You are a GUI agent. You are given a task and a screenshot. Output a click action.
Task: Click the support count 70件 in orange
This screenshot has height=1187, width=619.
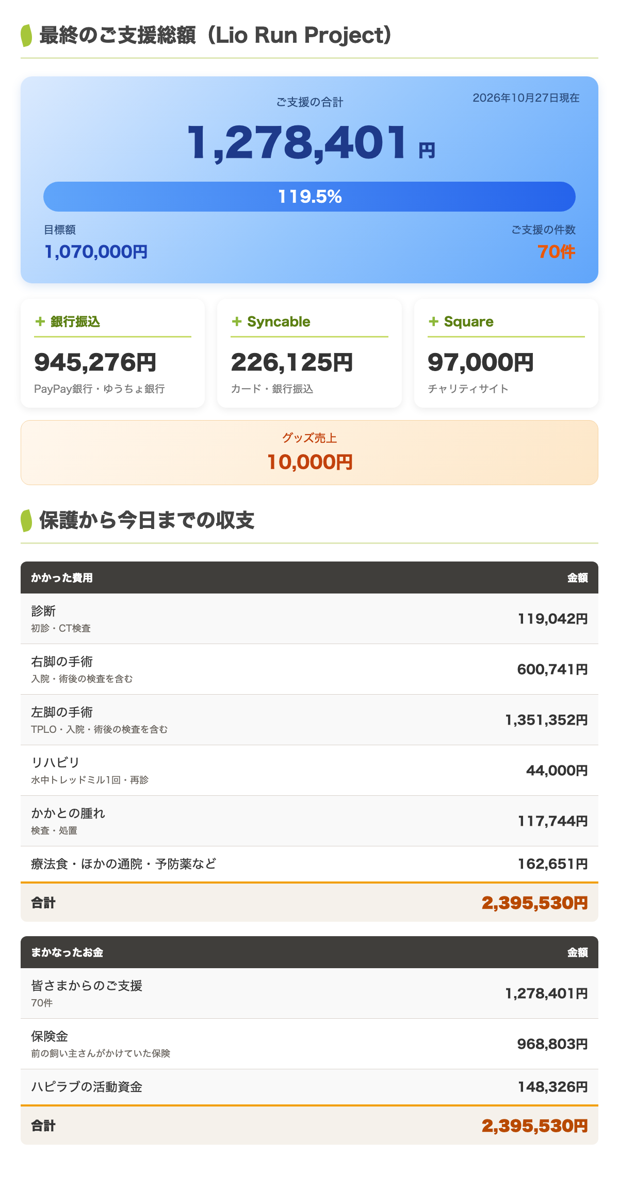557,252
